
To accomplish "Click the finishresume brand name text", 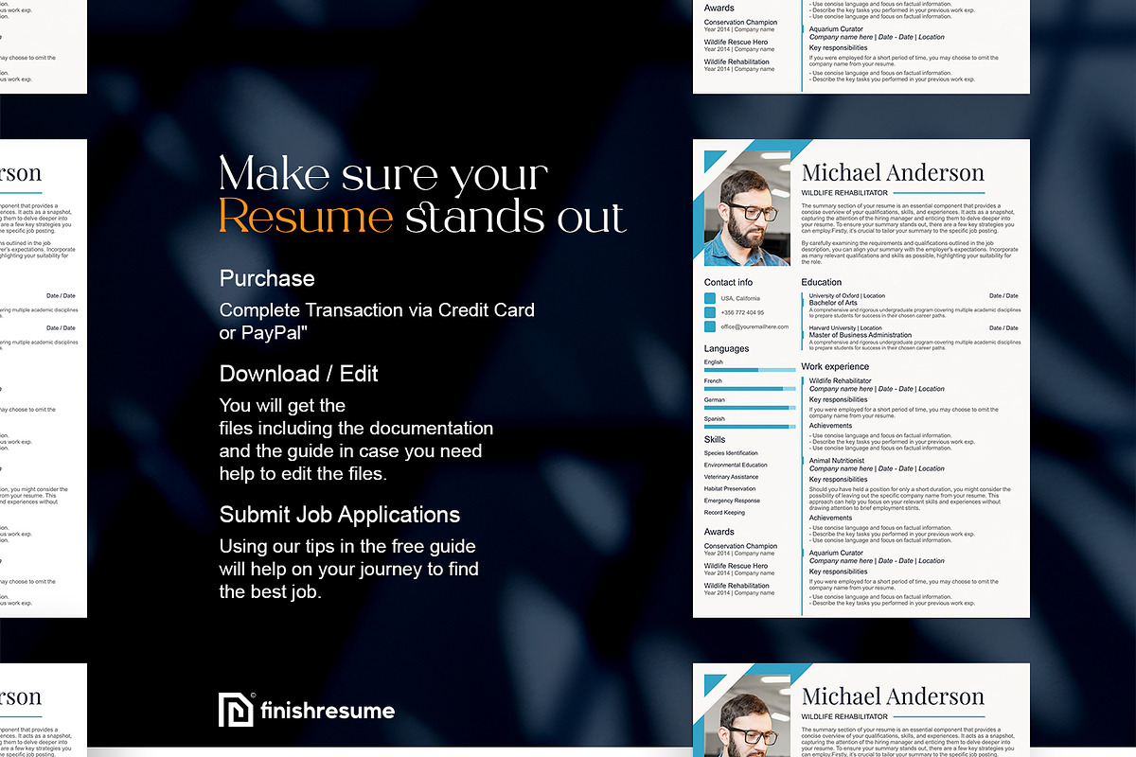I will pyautogui.click(x=328, y=711).
